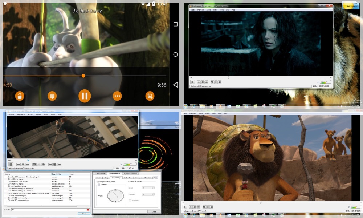
Task: Open Video menu in the rotated-video VLC window
Action: click(x=38, y=114)
